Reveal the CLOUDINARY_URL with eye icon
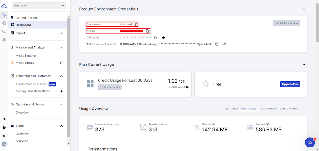 click(x=225, y=44)
